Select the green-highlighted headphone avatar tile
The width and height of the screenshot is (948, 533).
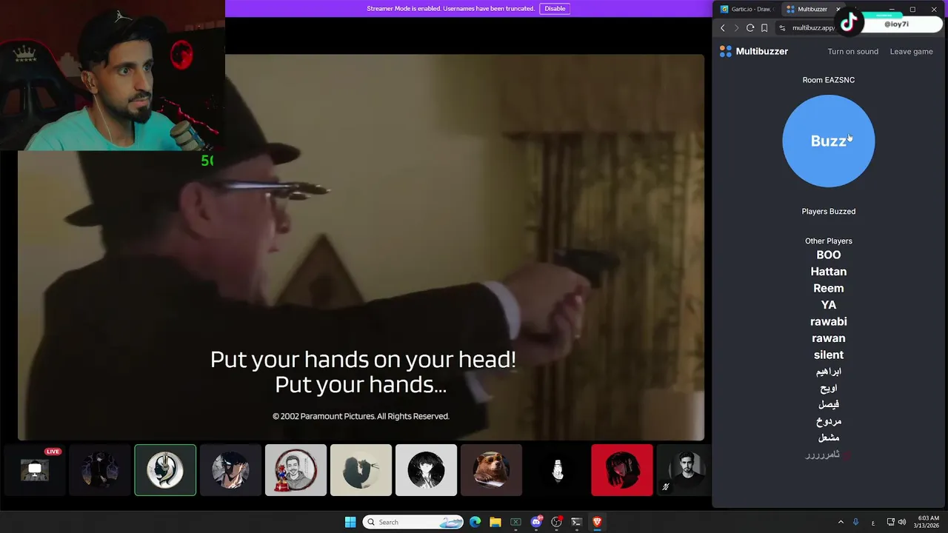click(165, 469)
